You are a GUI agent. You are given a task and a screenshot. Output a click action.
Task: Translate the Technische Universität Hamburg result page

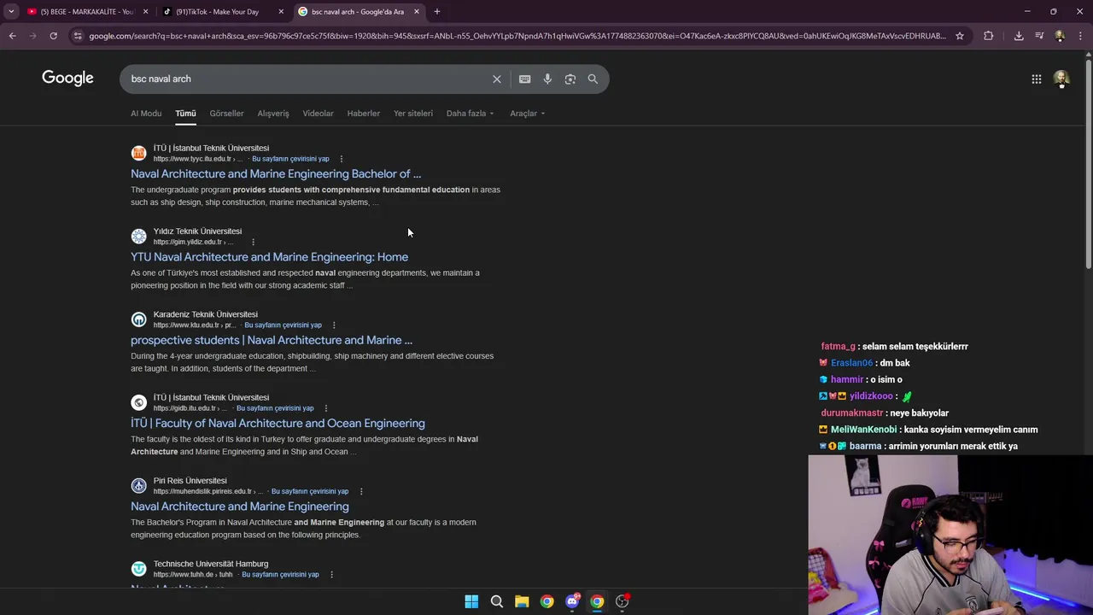point(280,575)
